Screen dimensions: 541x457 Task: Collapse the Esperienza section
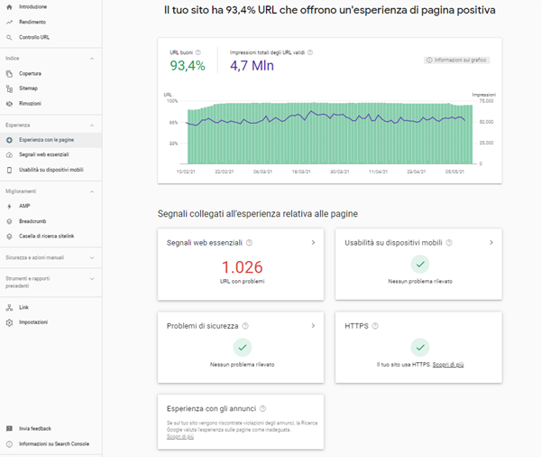tap(92, 126)
